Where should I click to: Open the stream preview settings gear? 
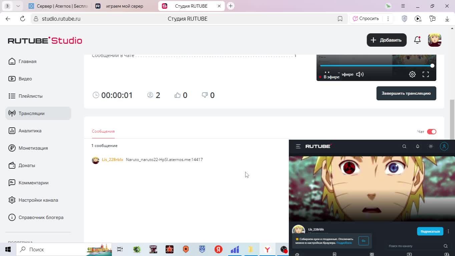[412, 74]
